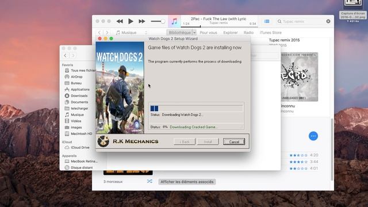Click Downloading Cracked Game status text

[194, 127]
